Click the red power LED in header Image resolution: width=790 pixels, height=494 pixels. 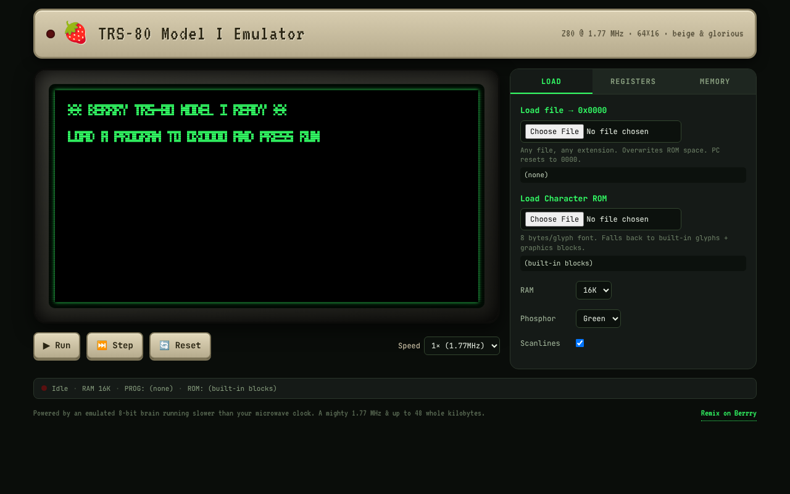pos(51,34)
